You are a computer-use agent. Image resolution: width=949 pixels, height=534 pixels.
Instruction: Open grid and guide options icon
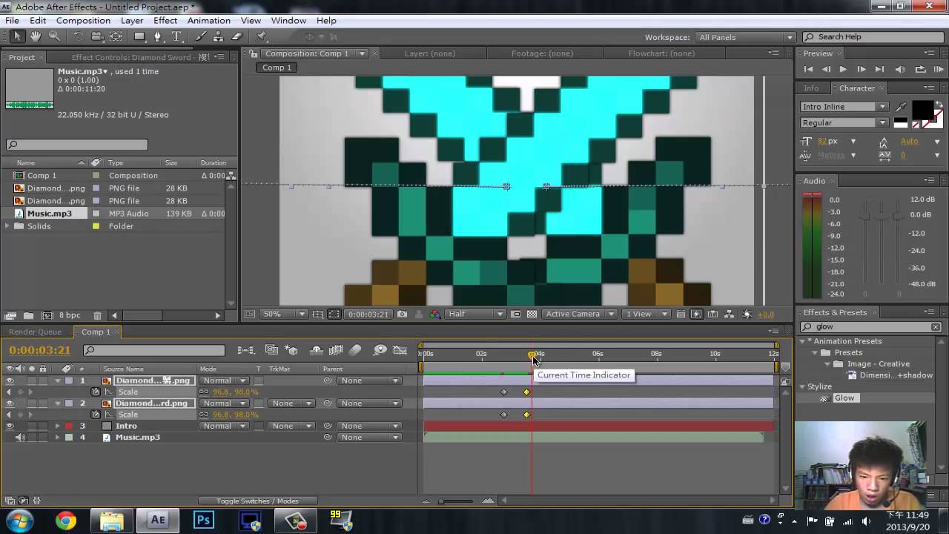tap(317, 314)
